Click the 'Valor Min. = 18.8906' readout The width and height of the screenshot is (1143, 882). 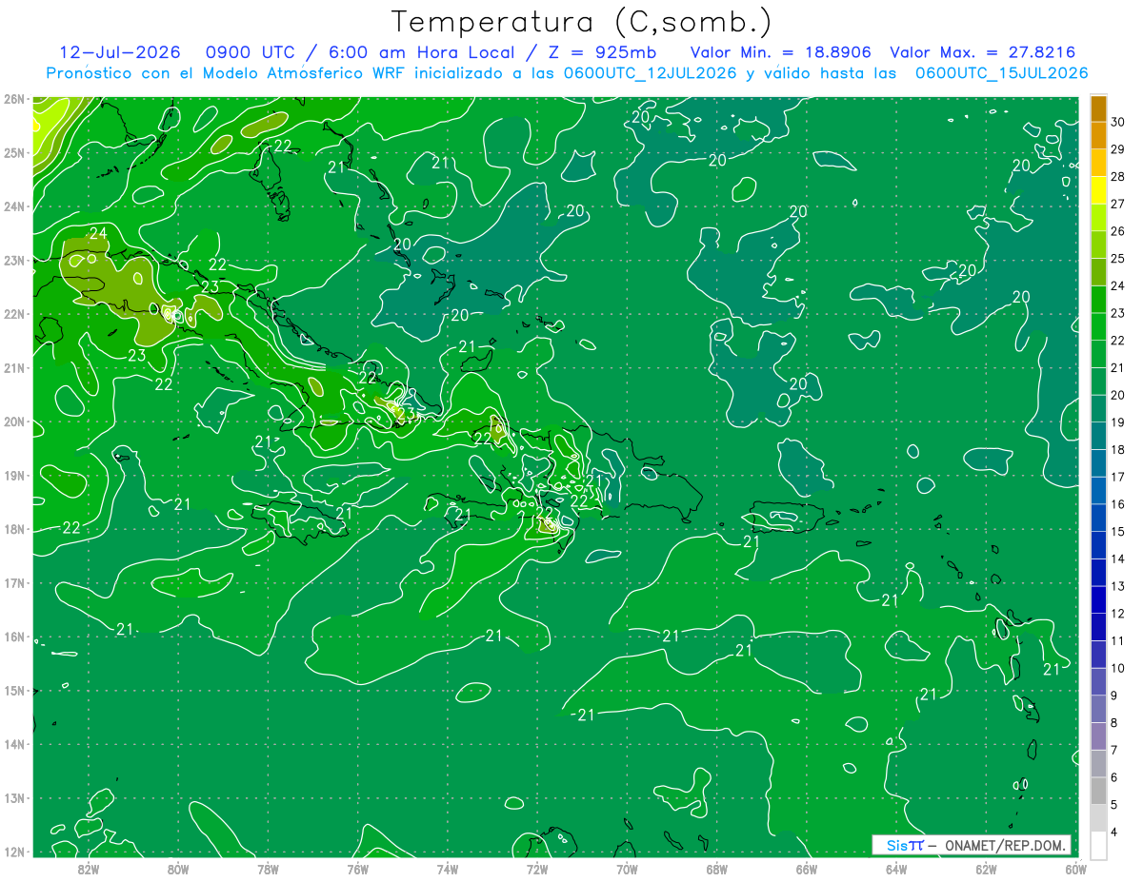780,52
